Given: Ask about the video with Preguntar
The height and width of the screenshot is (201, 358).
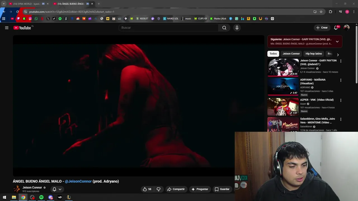Looking at the screenshot, I should (x=200, y=189).
